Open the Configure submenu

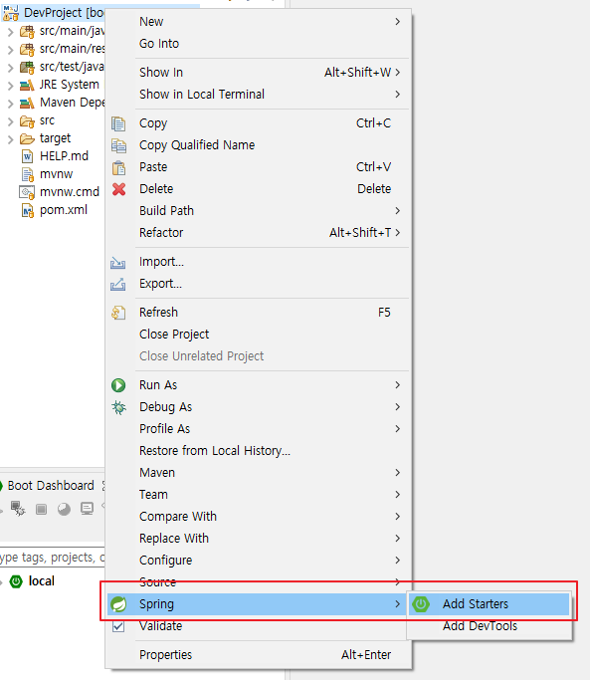(x=259, y=561)
